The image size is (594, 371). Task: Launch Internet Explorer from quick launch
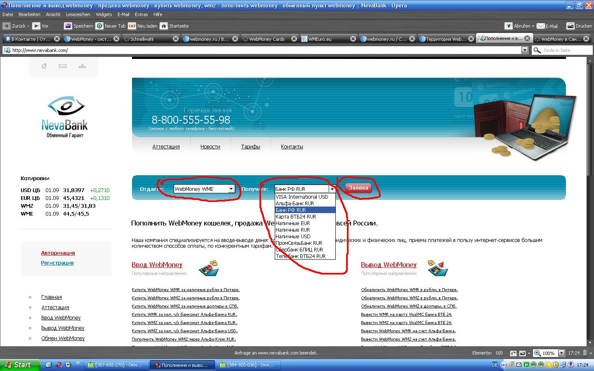click(x=49, y=365)
